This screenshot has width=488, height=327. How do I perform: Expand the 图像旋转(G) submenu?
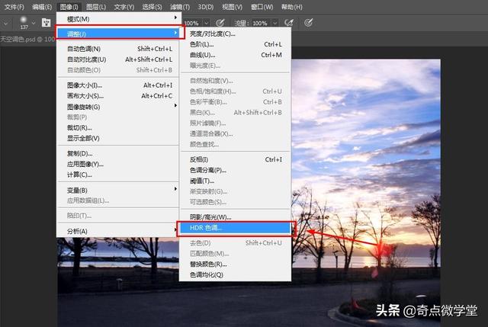(117, 107)
